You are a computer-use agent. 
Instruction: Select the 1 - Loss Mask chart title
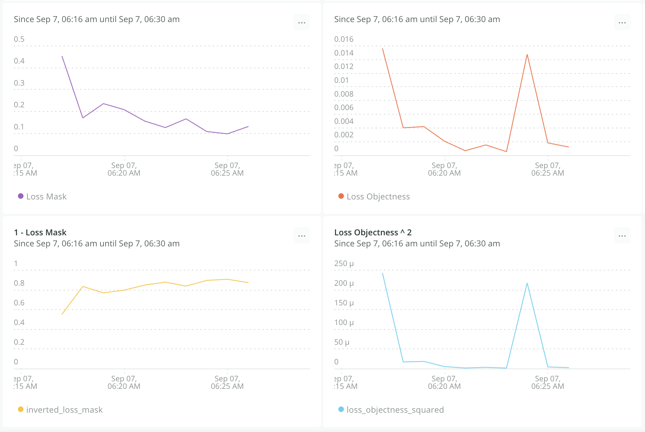pyautogui.click(x=40, y=232)
